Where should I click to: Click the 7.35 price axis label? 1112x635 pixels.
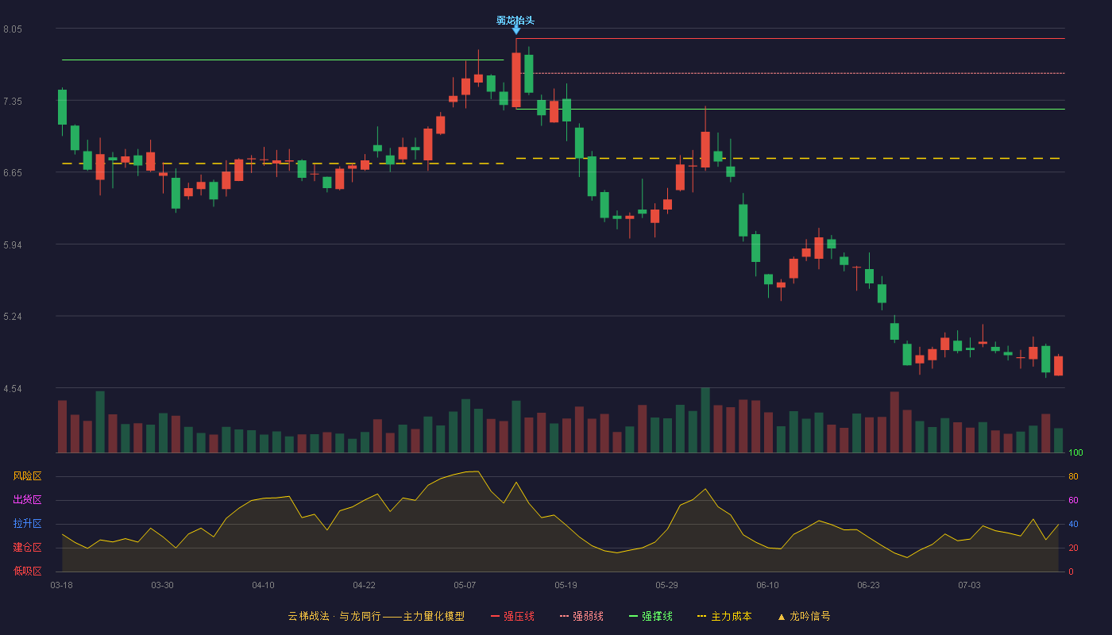(13, 102)
